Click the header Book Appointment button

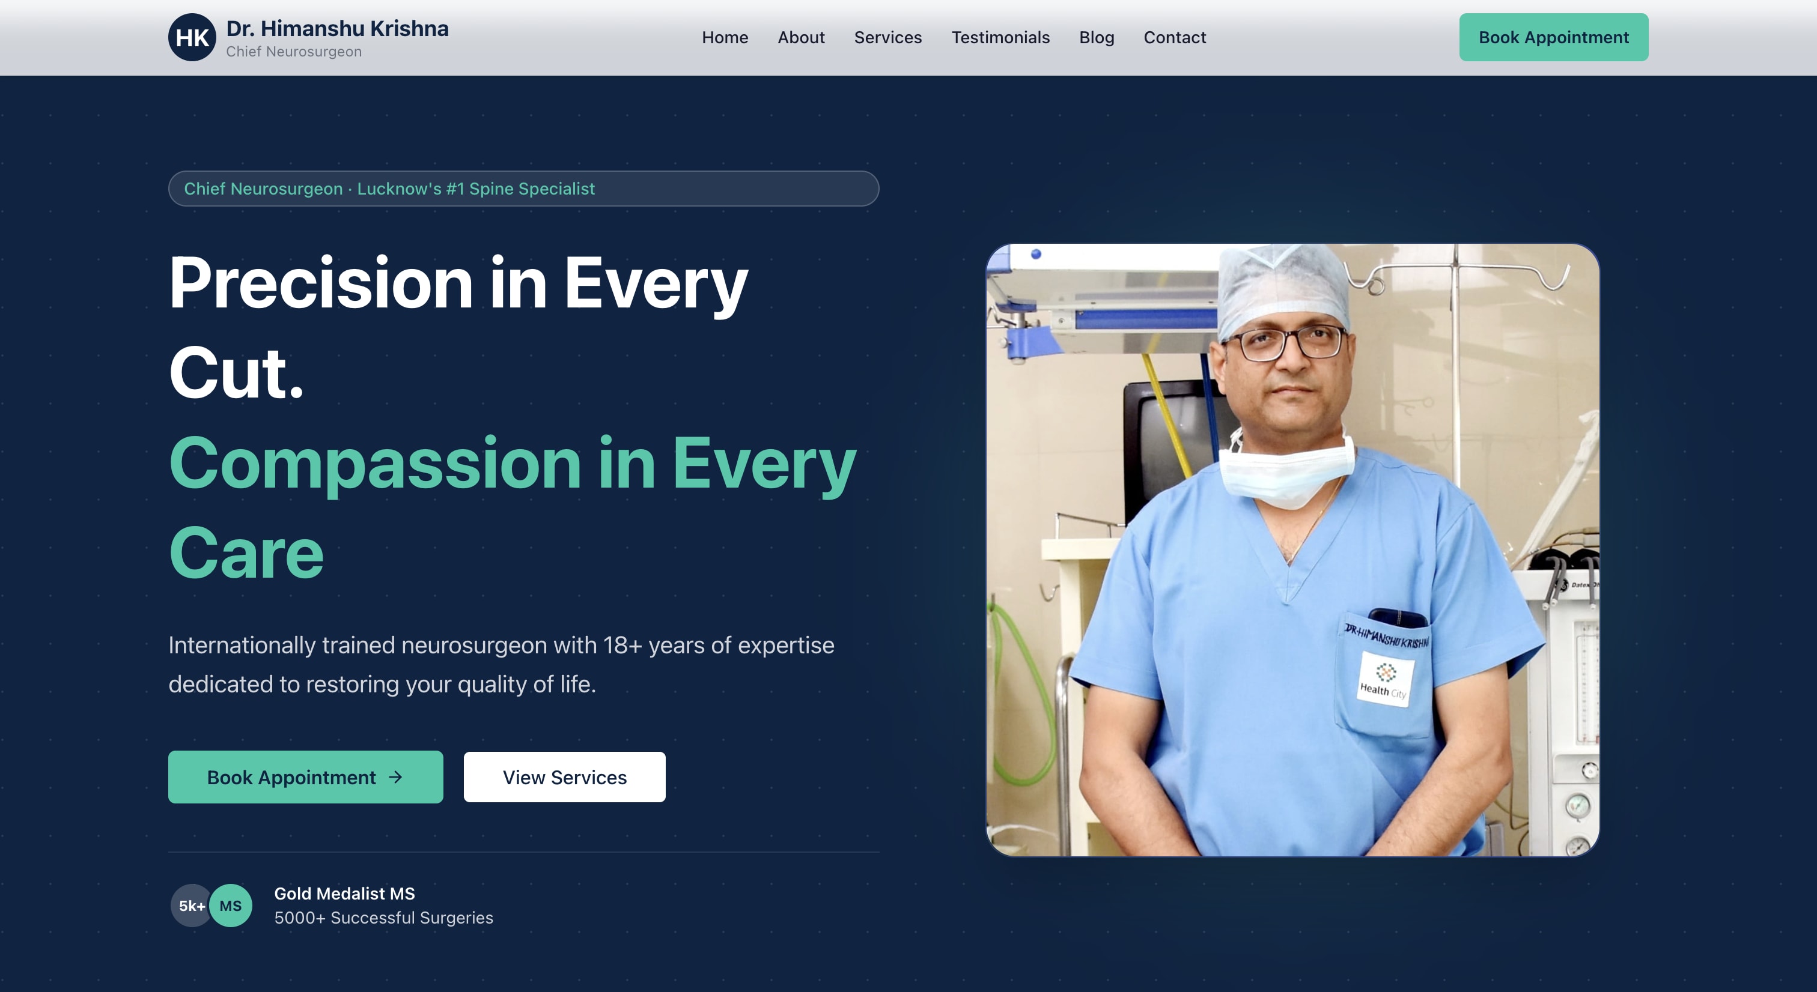(x=1553, y=37)
